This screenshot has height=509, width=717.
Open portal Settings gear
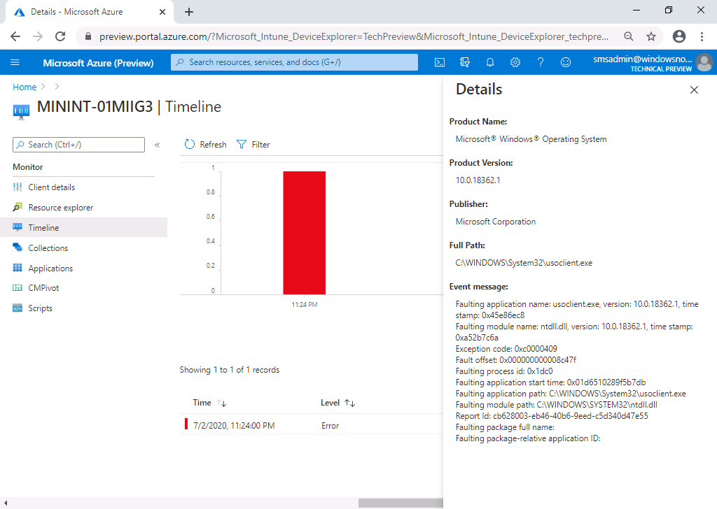(515, 62)
